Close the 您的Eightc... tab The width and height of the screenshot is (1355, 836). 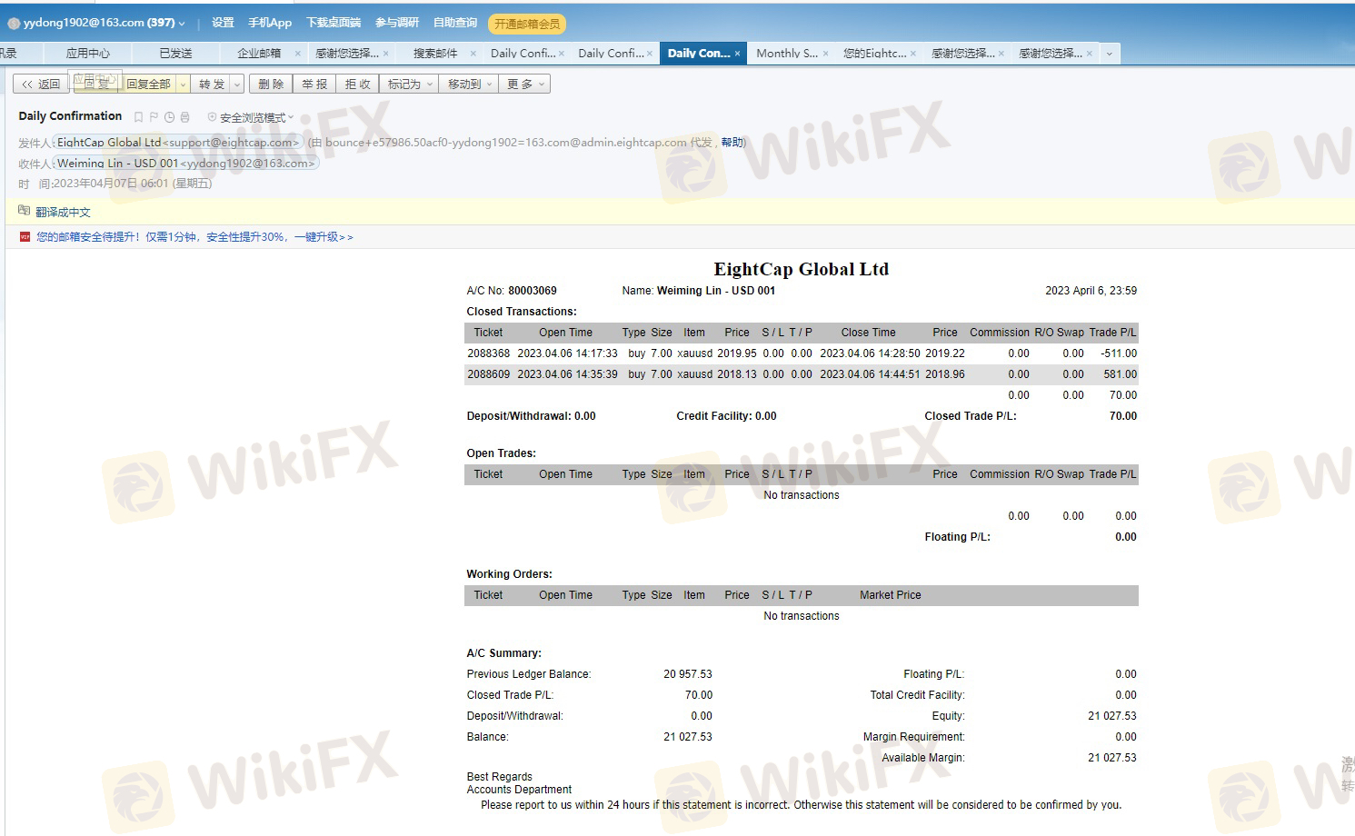pos(912,54)
